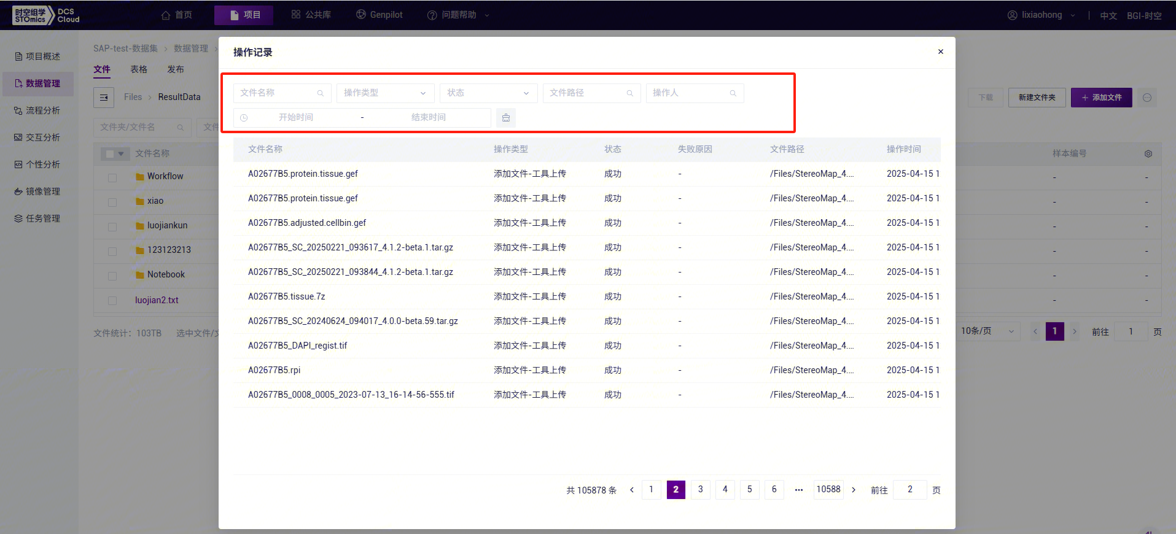Viewport: 1176px width, 534px height.
Task: Check the Notebook folder checkbox
Action: (x=112, y=276)
